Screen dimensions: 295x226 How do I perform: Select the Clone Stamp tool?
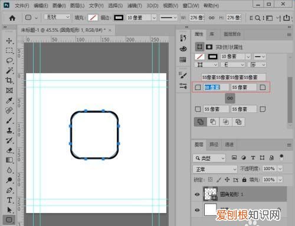pyautogui.click(x=9, y=130)
